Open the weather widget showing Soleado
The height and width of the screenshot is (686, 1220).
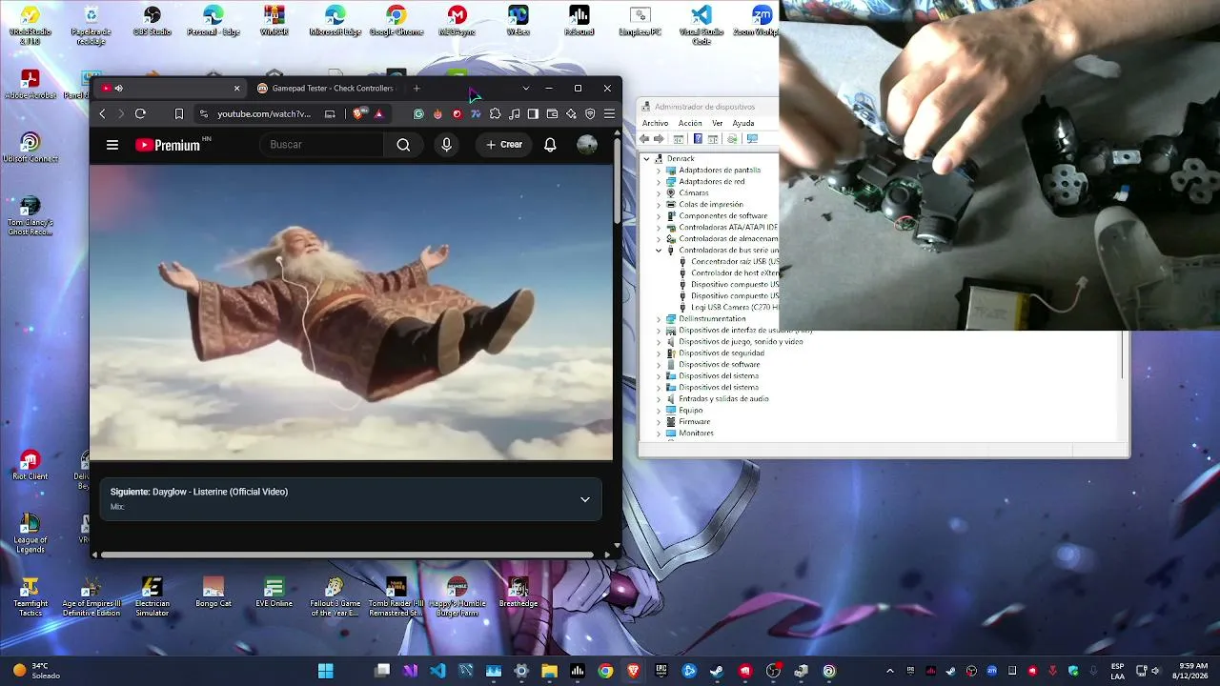click(37, 671)
